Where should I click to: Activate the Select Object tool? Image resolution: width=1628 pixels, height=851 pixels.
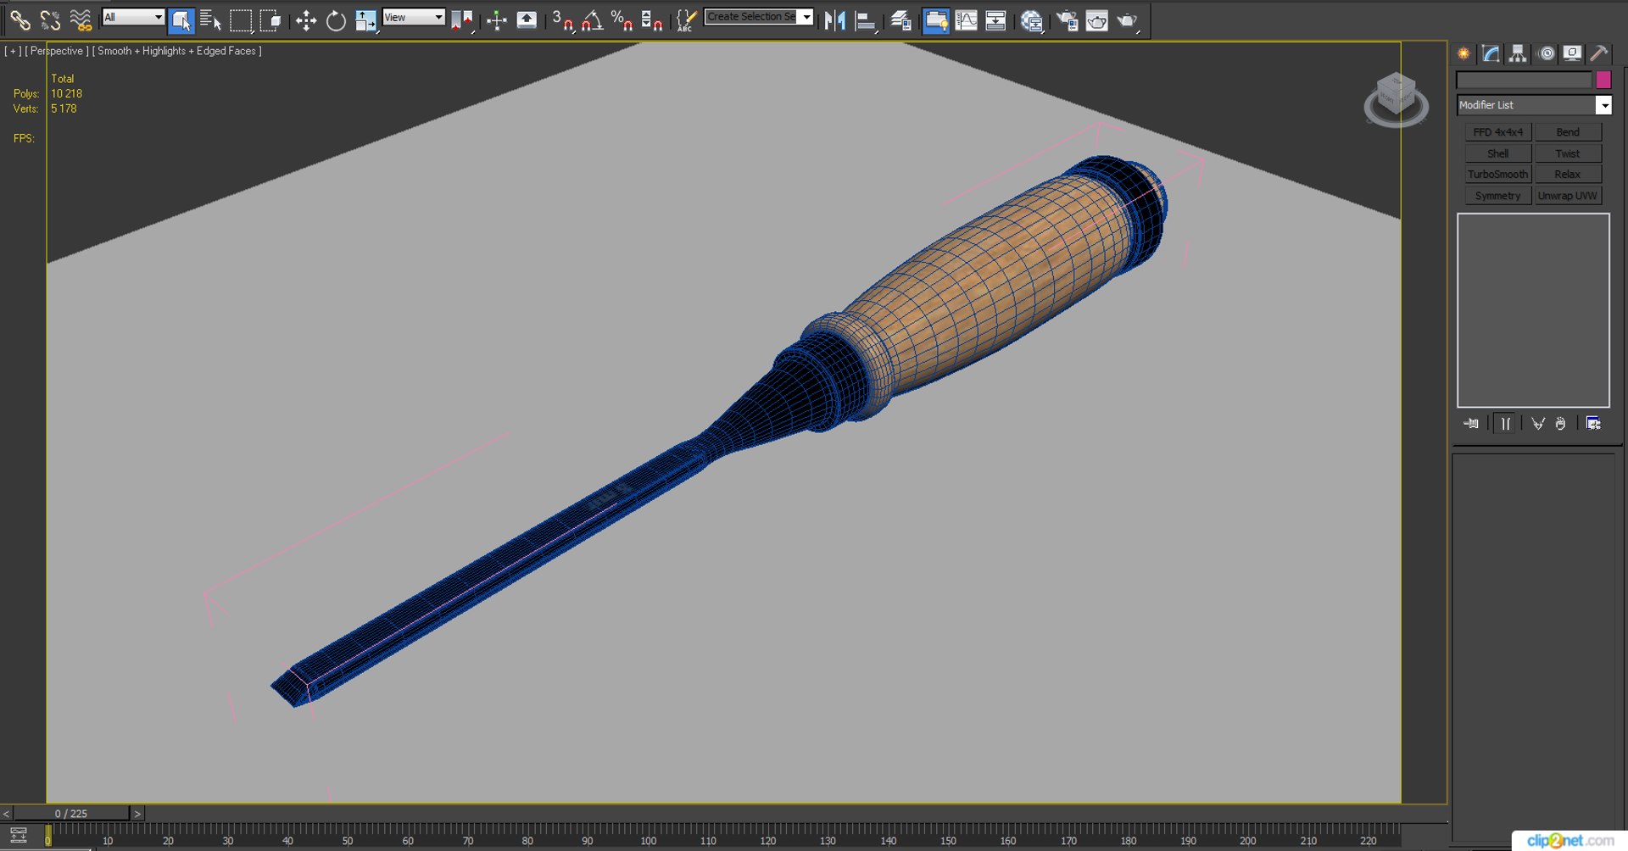pos(181,20)
